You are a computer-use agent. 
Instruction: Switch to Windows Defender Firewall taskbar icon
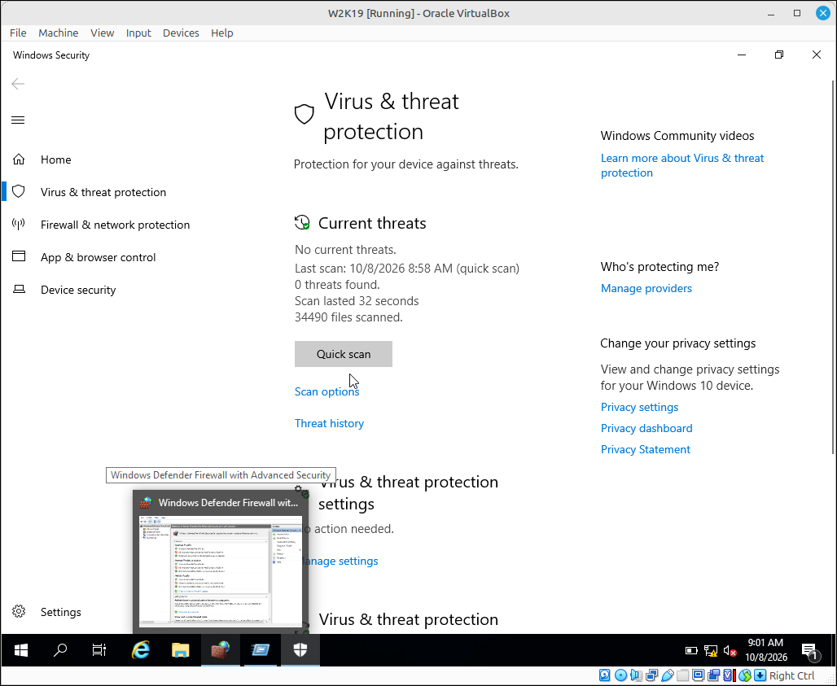(221, 650)
